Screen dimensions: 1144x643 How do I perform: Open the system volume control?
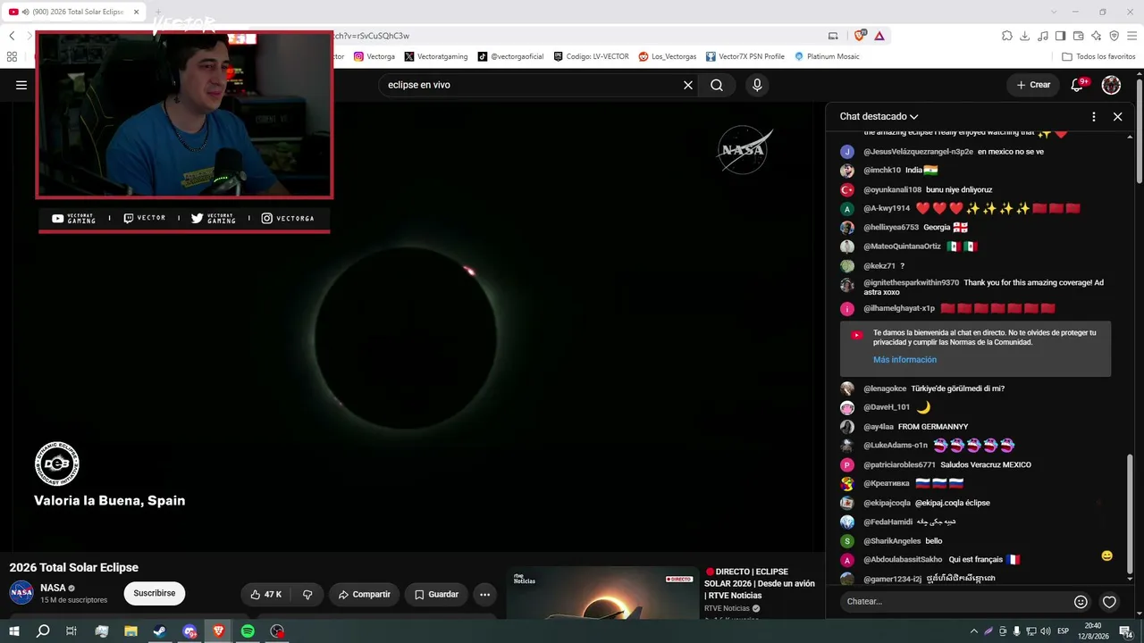(x=1046, y=631)
